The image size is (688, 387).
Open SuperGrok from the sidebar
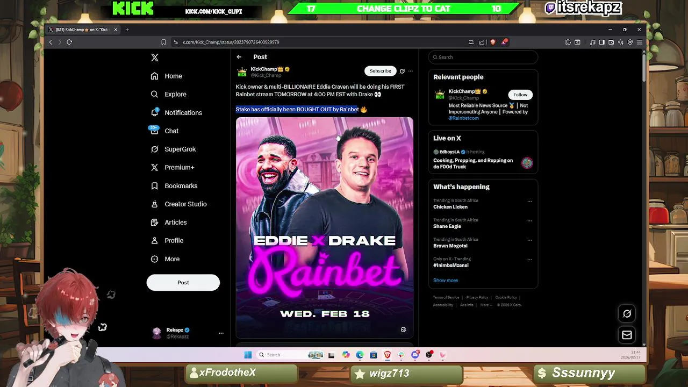click(x=173, y=149)
